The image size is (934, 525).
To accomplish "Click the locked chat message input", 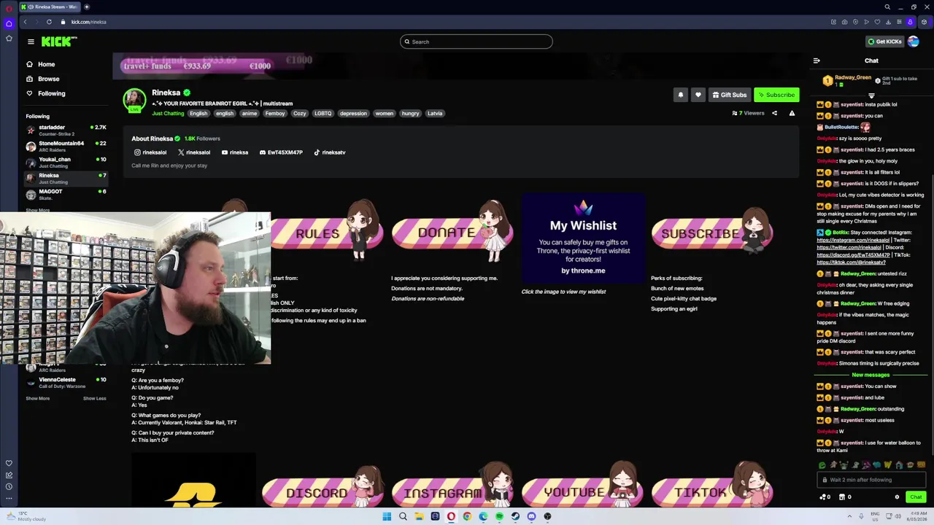I will [x=871, y=480].
